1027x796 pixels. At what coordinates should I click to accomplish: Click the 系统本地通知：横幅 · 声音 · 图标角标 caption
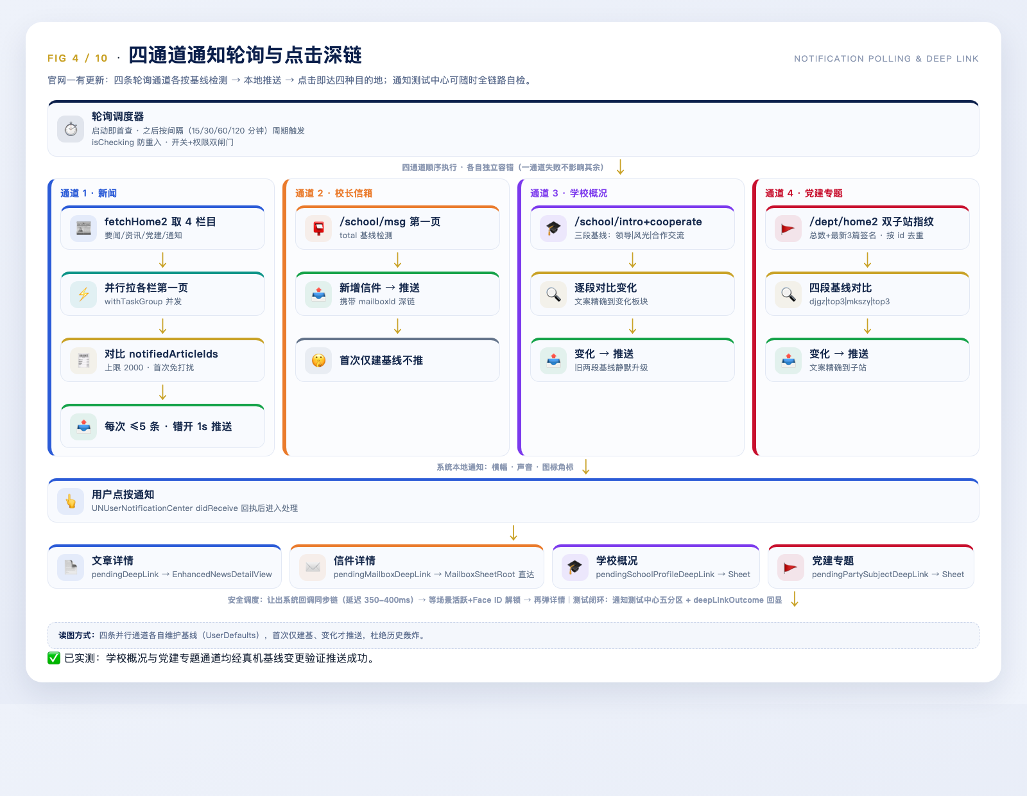[x=505, y=467]
